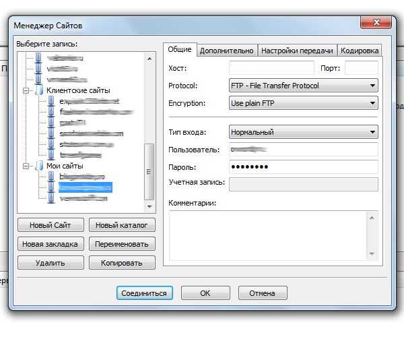The width and height of the screenshot is (404, 337).
Task: Switch to the Общие tab
Action: [180, 49]
